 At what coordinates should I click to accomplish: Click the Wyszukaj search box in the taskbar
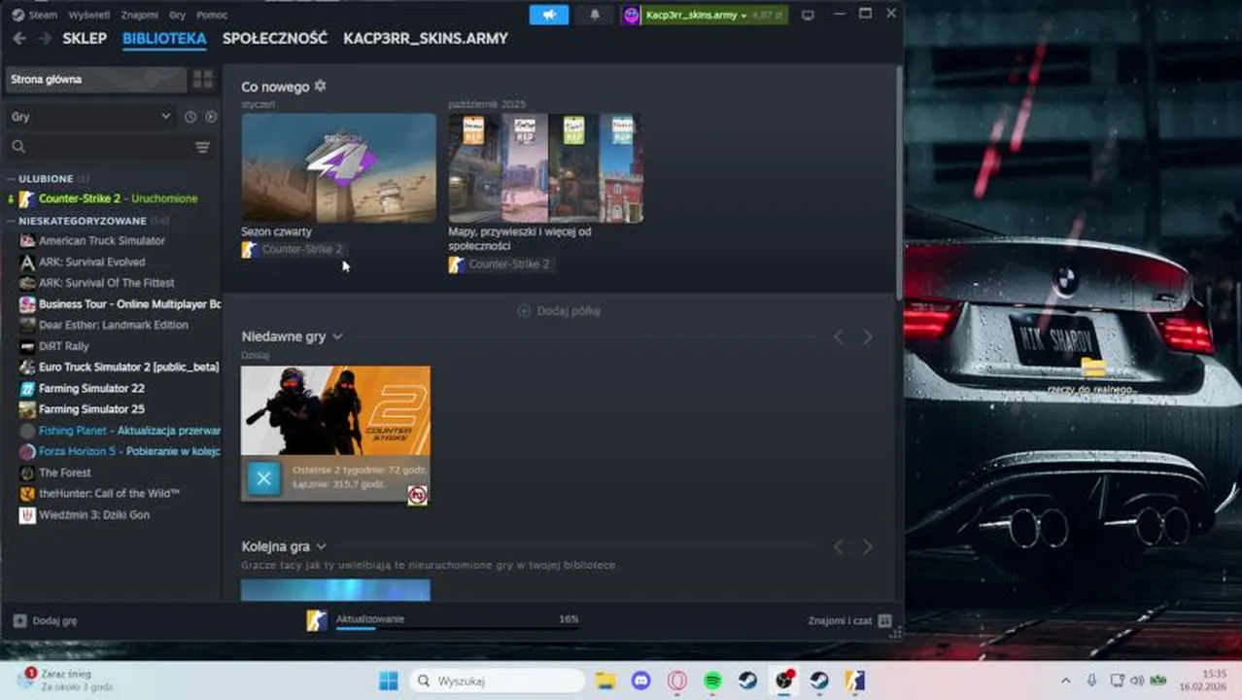click(497, 681)
